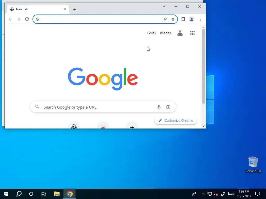
Task: Open a new tab with plus button
Action: [75, 9]
